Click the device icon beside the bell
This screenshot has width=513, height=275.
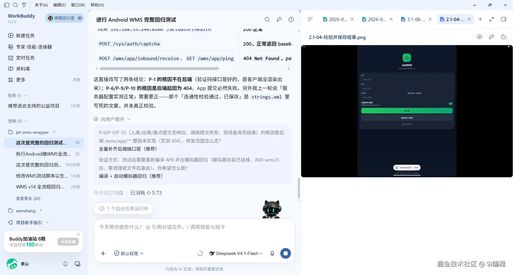[x=77, y=264]
